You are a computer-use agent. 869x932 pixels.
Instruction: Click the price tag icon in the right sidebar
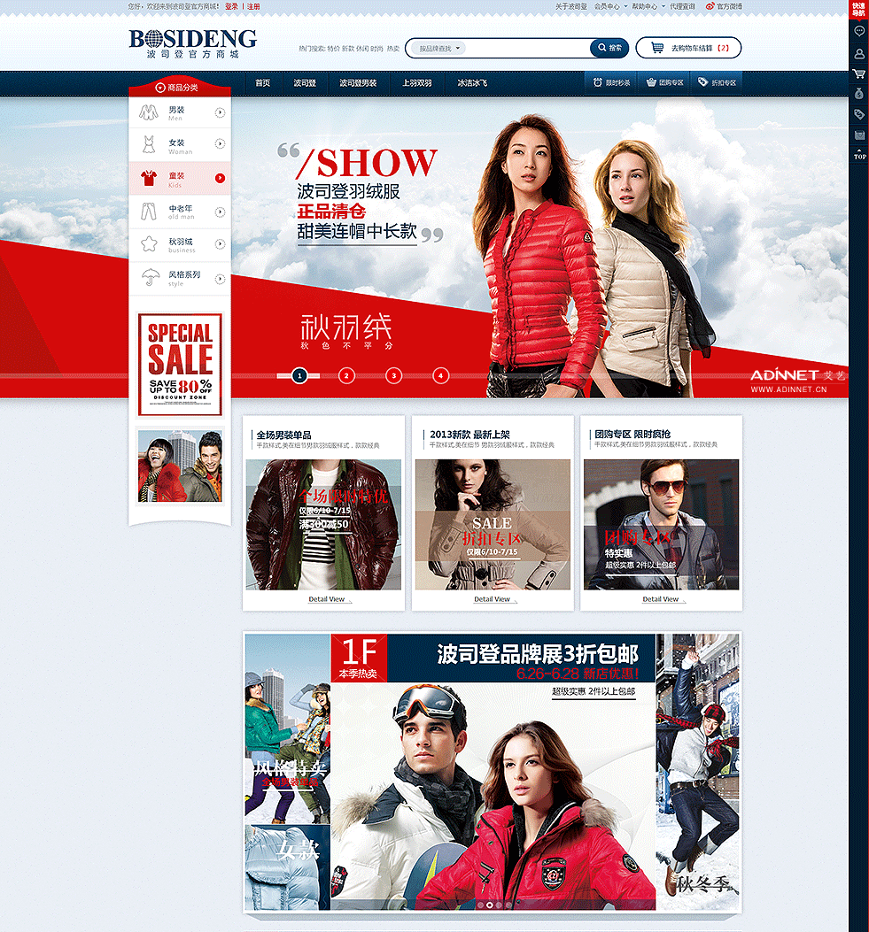859,114
